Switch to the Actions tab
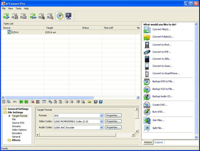This screenshot has width=200, height=151. pos(148,142)
